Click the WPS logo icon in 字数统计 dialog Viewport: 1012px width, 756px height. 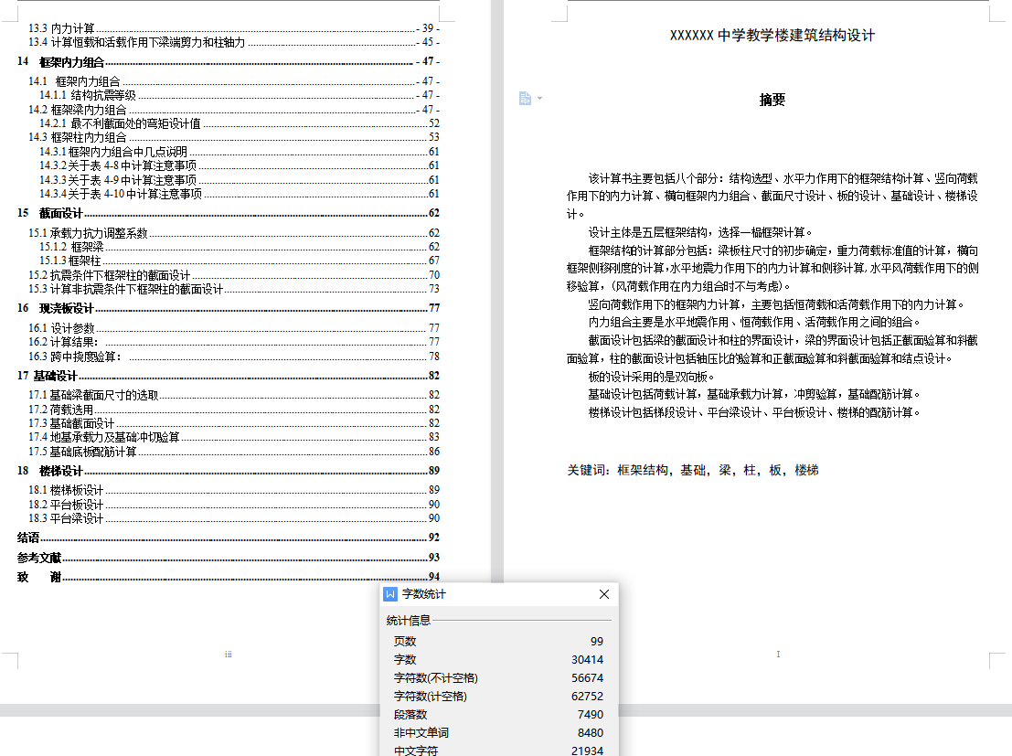coord(391,594)
